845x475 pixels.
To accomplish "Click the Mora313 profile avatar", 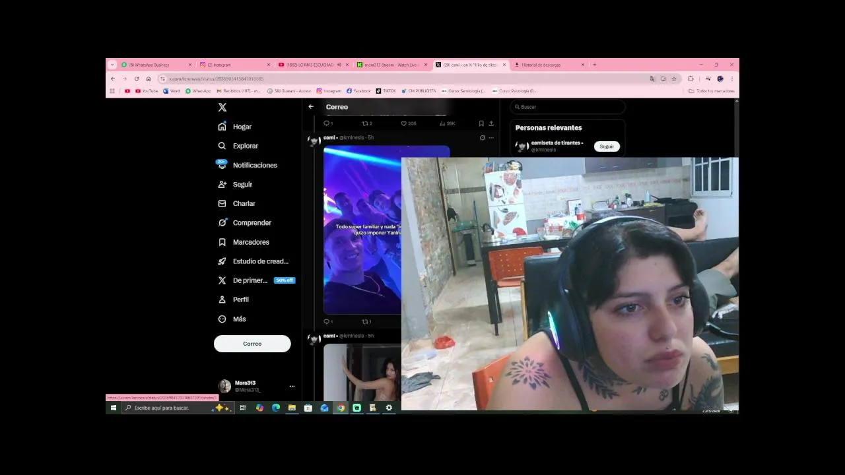I will coord(224,387).
